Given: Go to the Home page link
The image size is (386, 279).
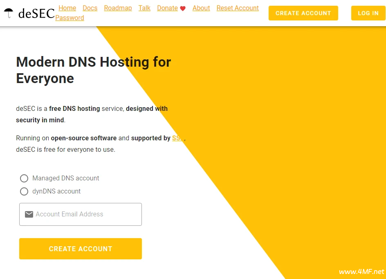Looking at the screenshot, I should click(x=67, y=8).
